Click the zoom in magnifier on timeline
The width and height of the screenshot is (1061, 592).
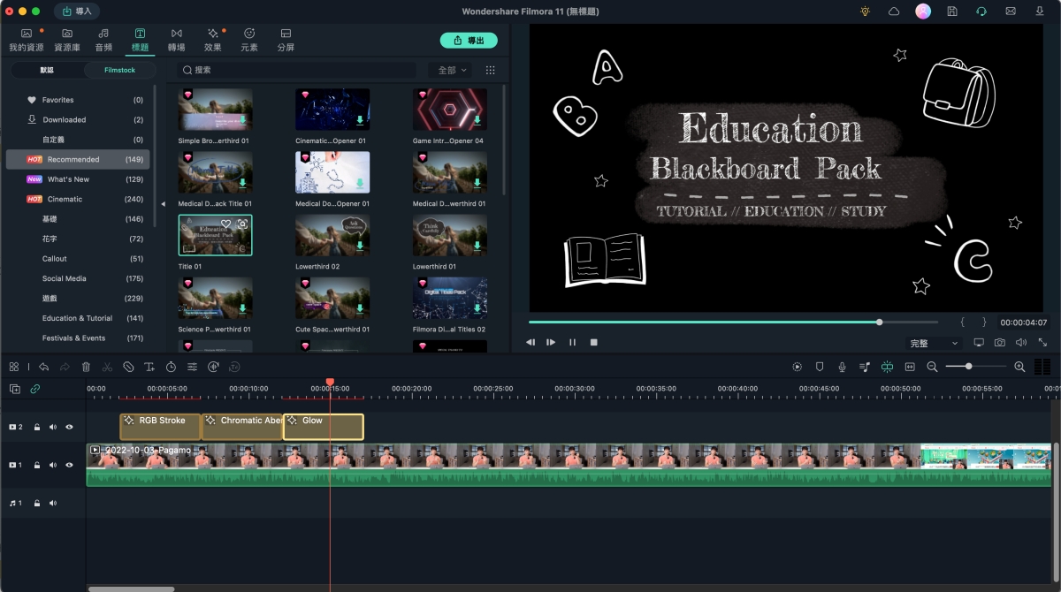[x=1019, y=367]
